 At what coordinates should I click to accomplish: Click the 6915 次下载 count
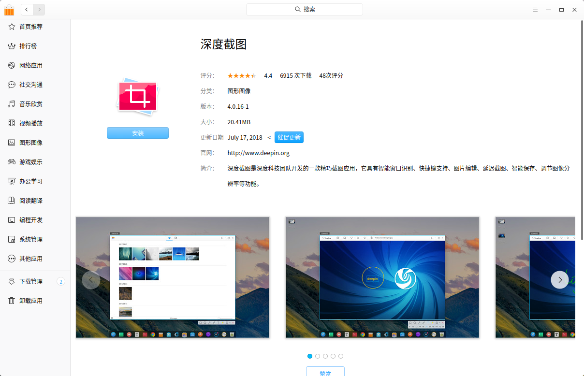pyautogui.click(x=296, y=75)
